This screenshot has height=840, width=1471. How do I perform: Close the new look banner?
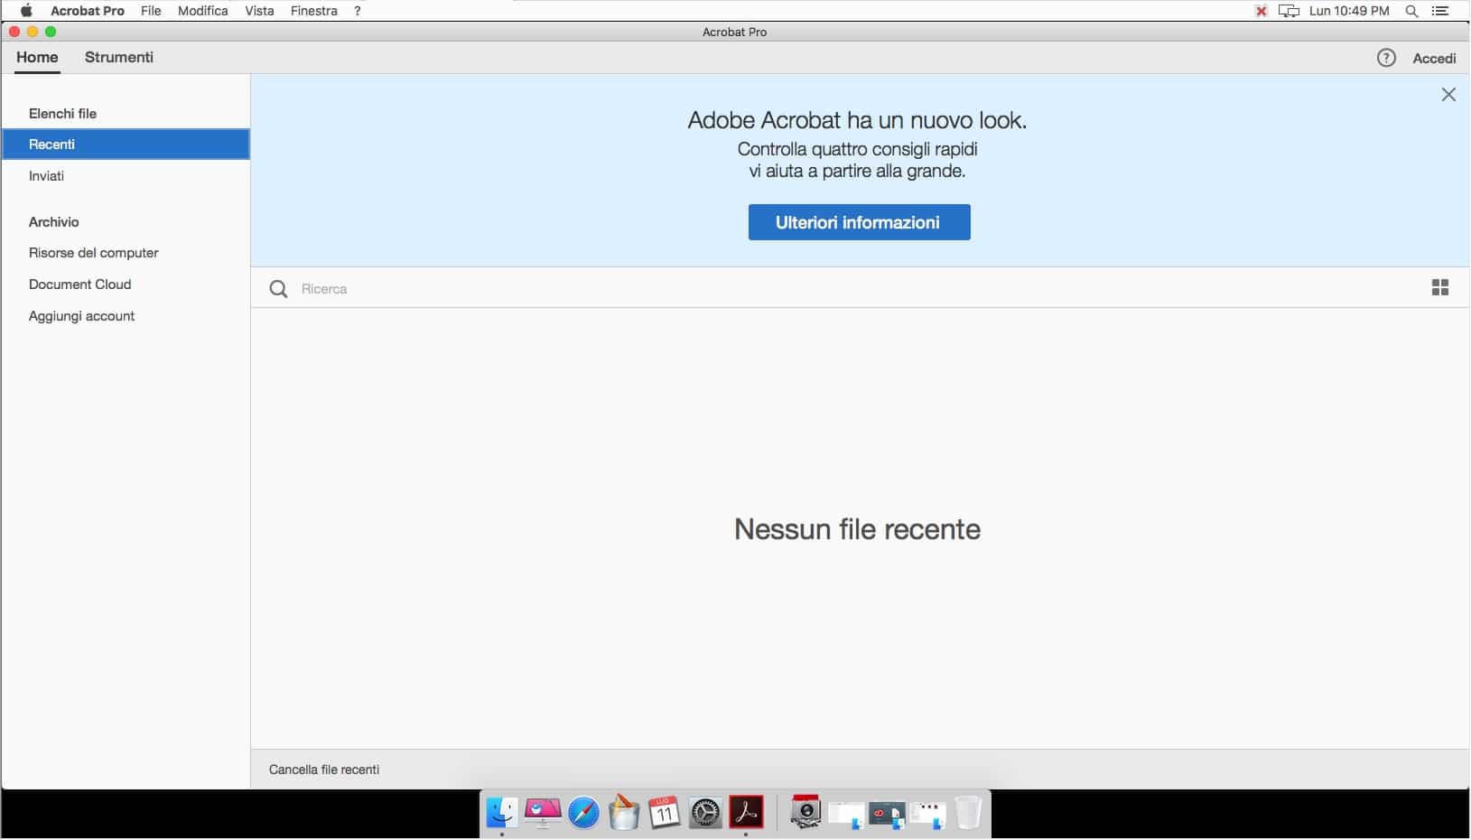pyautogui.click(x=1448, y=95)
